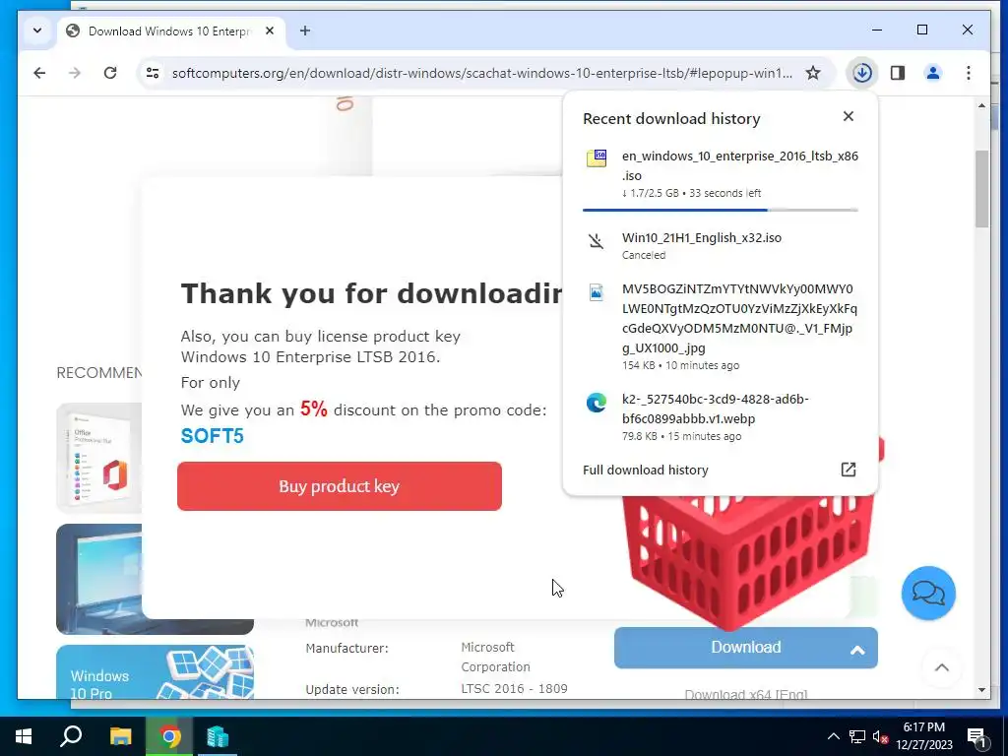This screenshot has height=756, width=1008.
Task: Expand the tab search dropdown
Action: coord(37,31)
